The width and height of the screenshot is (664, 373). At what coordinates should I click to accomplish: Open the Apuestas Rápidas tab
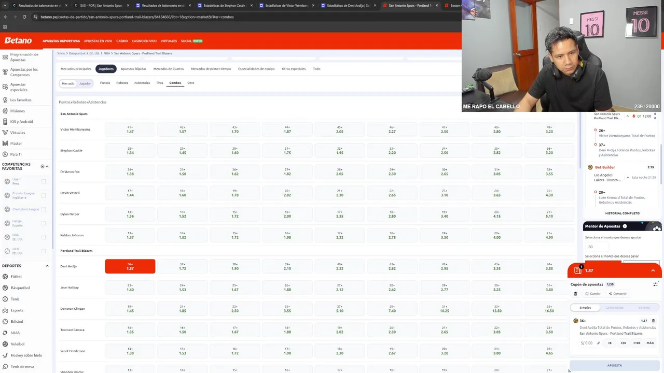tap(133, 69)
